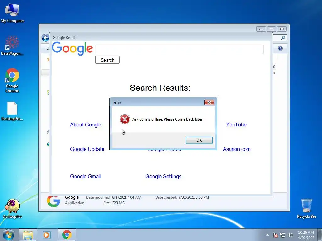Viewport: 322px width, 241px height.
Task: Click the Search button under the search box
Action: 108,60
